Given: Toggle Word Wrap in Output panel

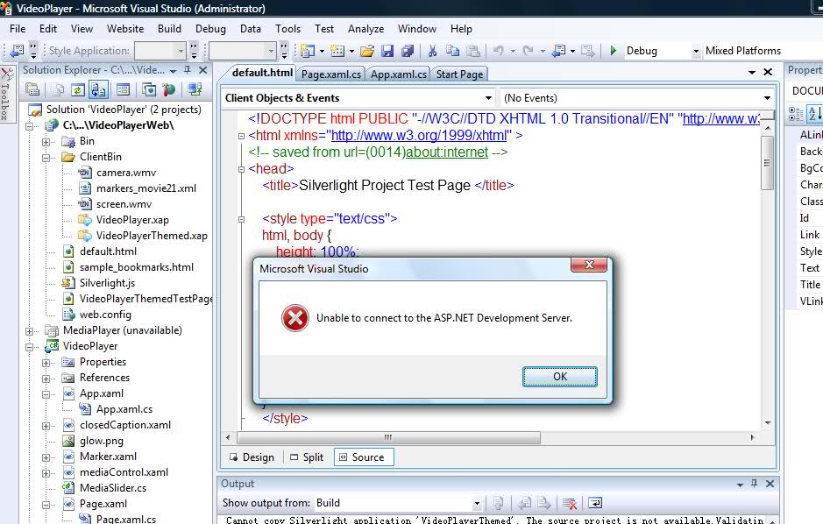Looking at the screenshot, I should point(594,504).
